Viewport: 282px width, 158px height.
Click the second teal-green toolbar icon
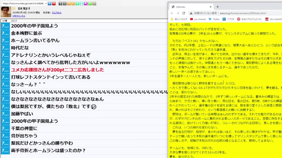click(81, 4)
